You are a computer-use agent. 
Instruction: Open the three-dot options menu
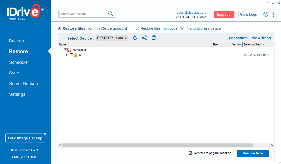(274, 15)
